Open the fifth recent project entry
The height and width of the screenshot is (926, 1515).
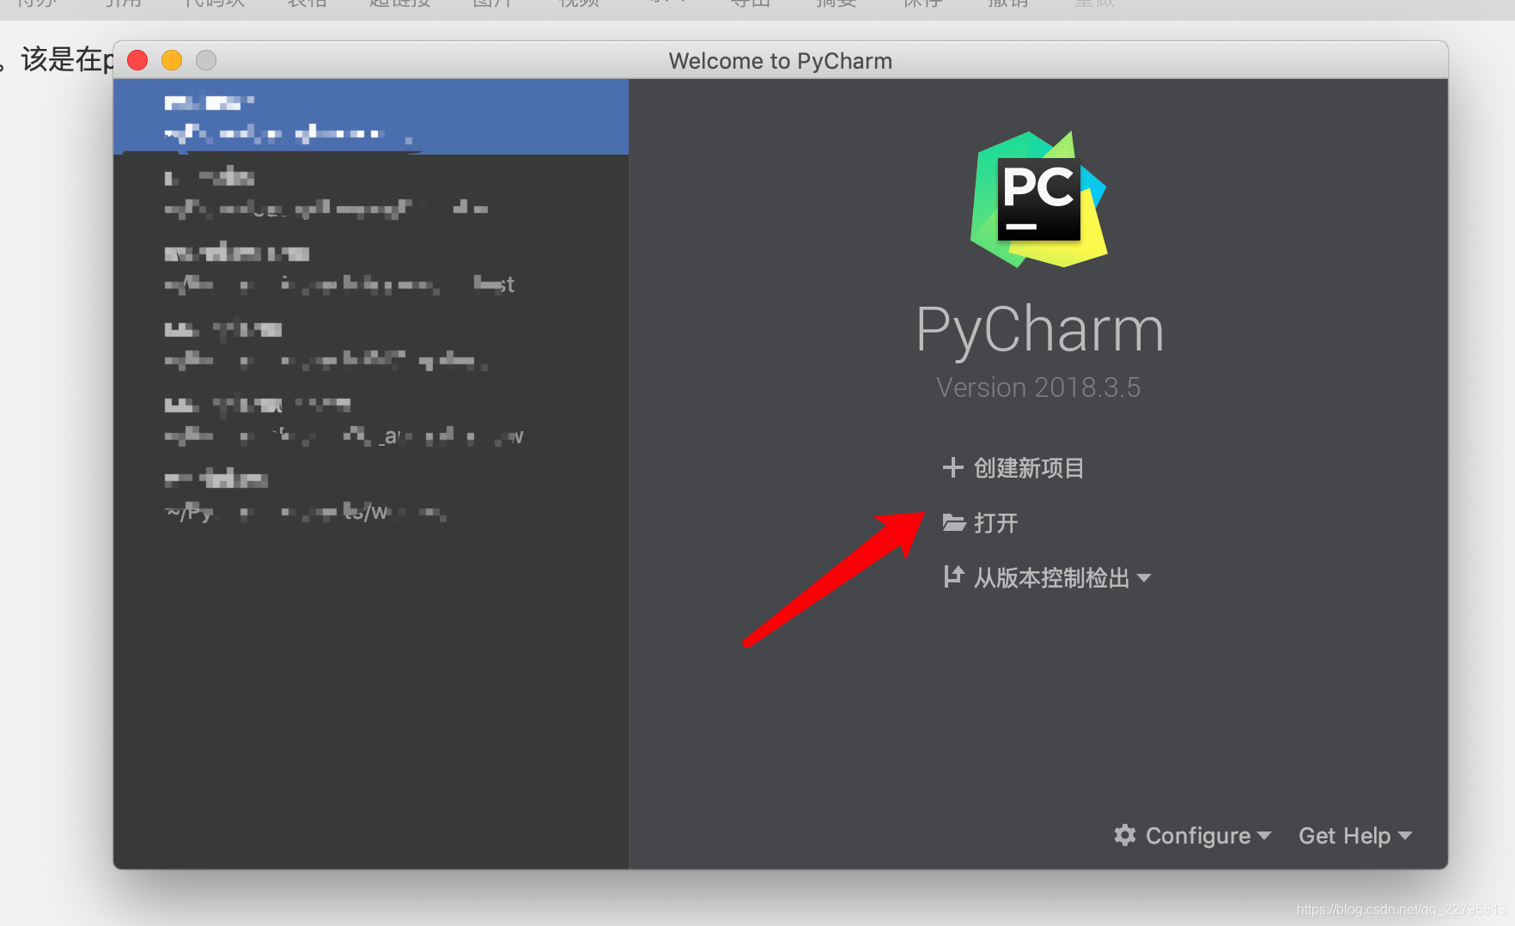pos(371,419)
